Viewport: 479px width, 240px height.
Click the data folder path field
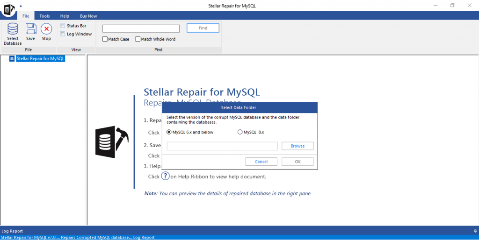click(222, 146)
